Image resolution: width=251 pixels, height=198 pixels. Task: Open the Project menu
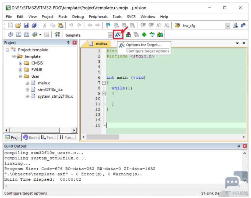click(x=48, y=17)
